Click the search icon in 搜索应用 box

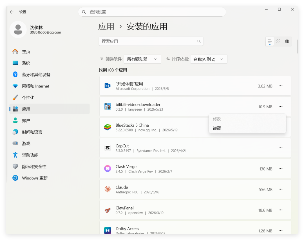[x=199, y=41]
